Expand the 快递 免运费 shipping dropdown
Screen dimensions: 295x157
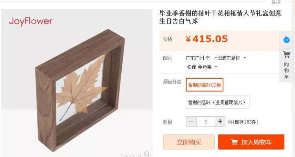pyautogui.click(x=216, y=67)
